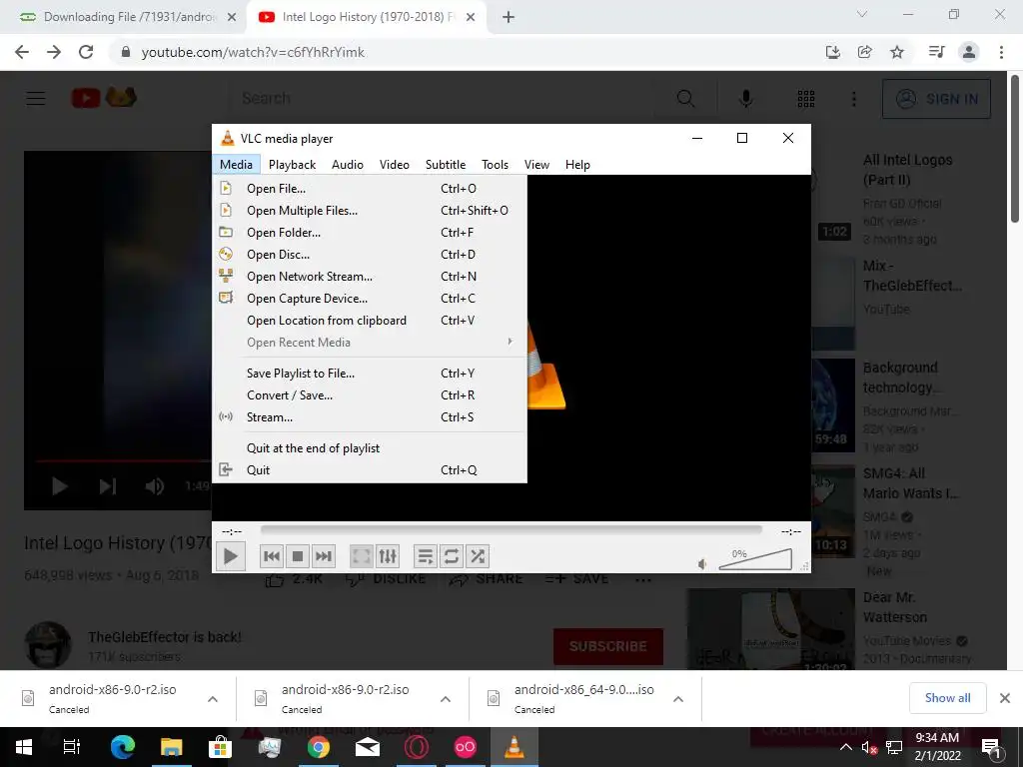Screen dimensions: 1023x767
Task: Open Chrome three-dot menu
Action: [1001, 52]
